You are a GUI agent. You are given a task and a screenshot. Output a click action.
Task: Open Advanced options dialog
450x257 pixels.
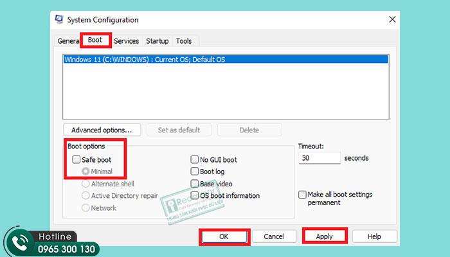tap(102, 130)
